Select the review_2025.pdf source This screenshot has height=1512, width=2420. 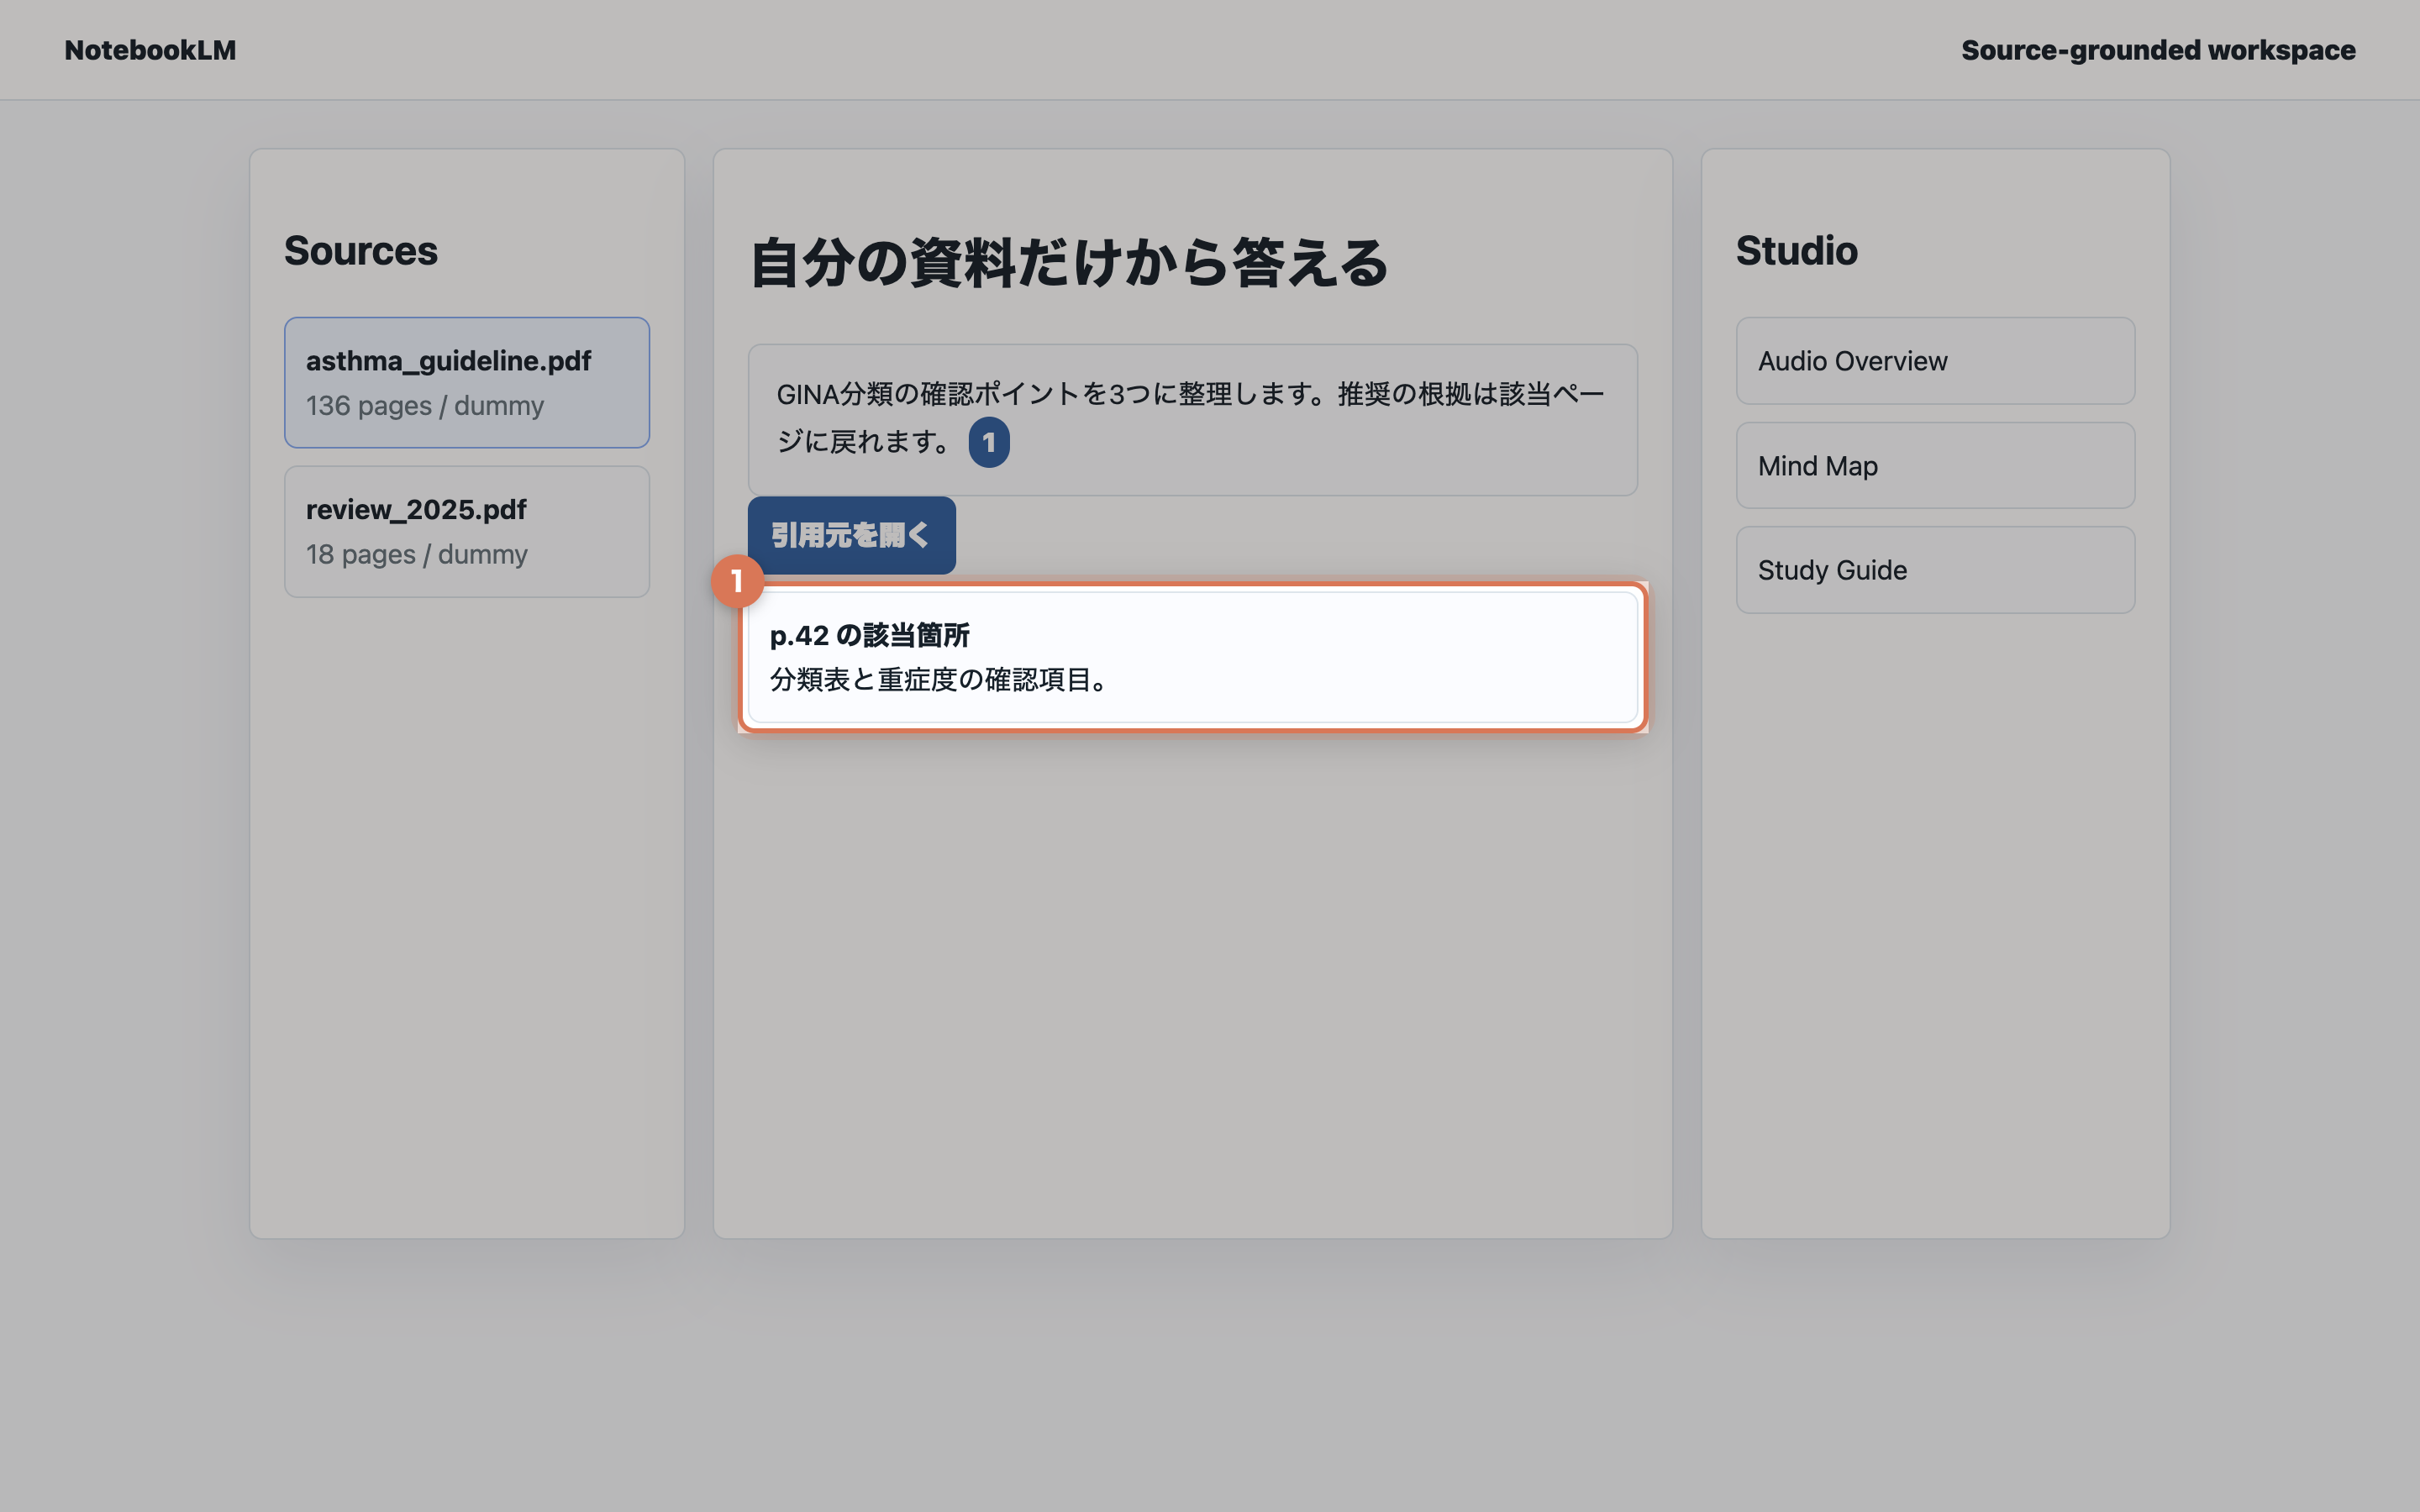[466, 531]
